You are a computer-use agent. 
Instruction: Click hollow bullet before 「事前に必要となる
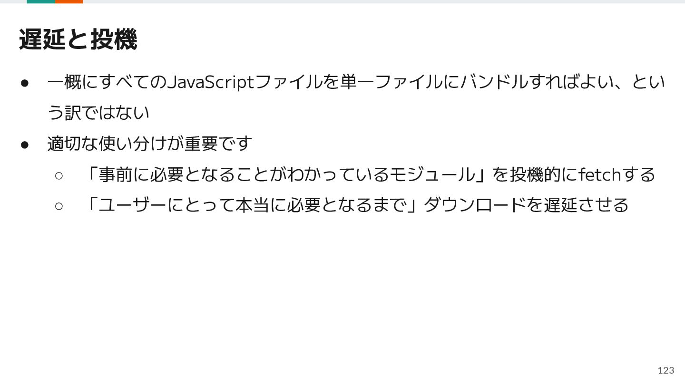tap(59, 175)
